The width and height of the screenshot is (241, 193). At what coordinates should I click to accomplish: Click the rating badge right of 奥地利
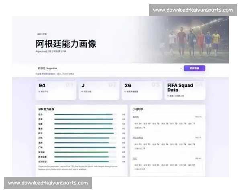click(x=198, y=117)
